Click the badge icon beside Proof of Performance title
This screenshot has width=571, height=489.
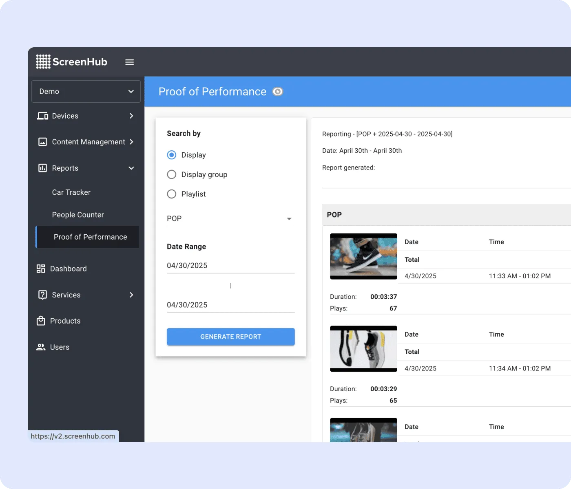coord(278,92)
